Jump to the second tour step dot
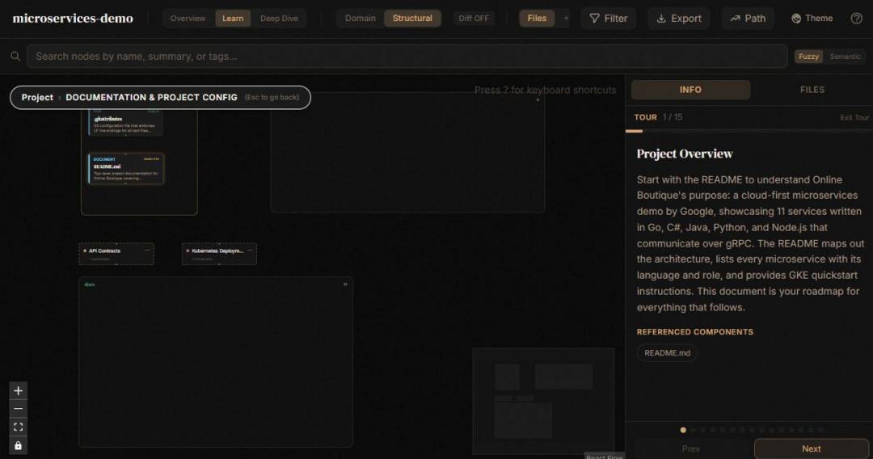 (x=694, y=430)
